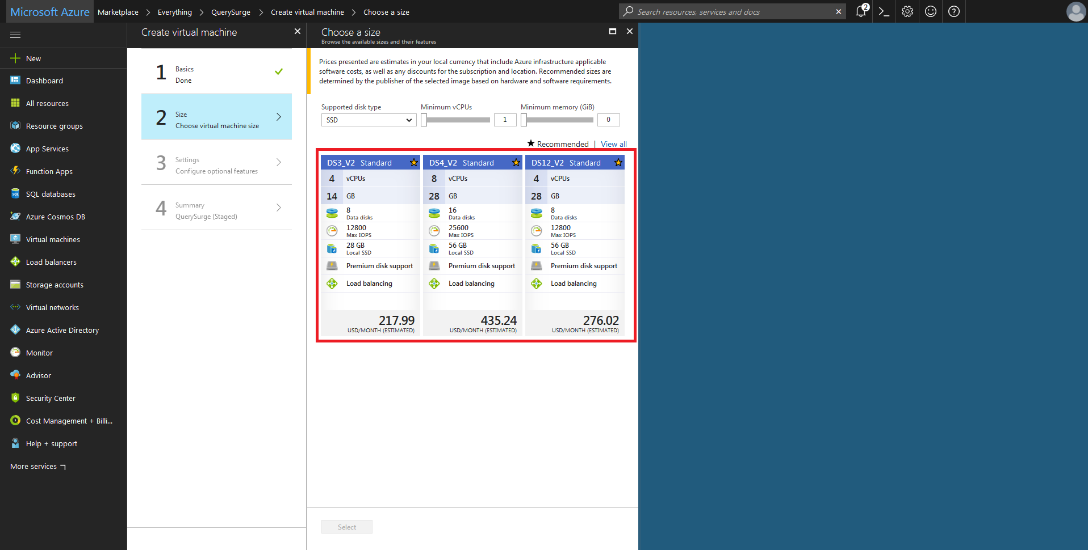
Task: Click the user account avatar
Action: [1076, 11]
